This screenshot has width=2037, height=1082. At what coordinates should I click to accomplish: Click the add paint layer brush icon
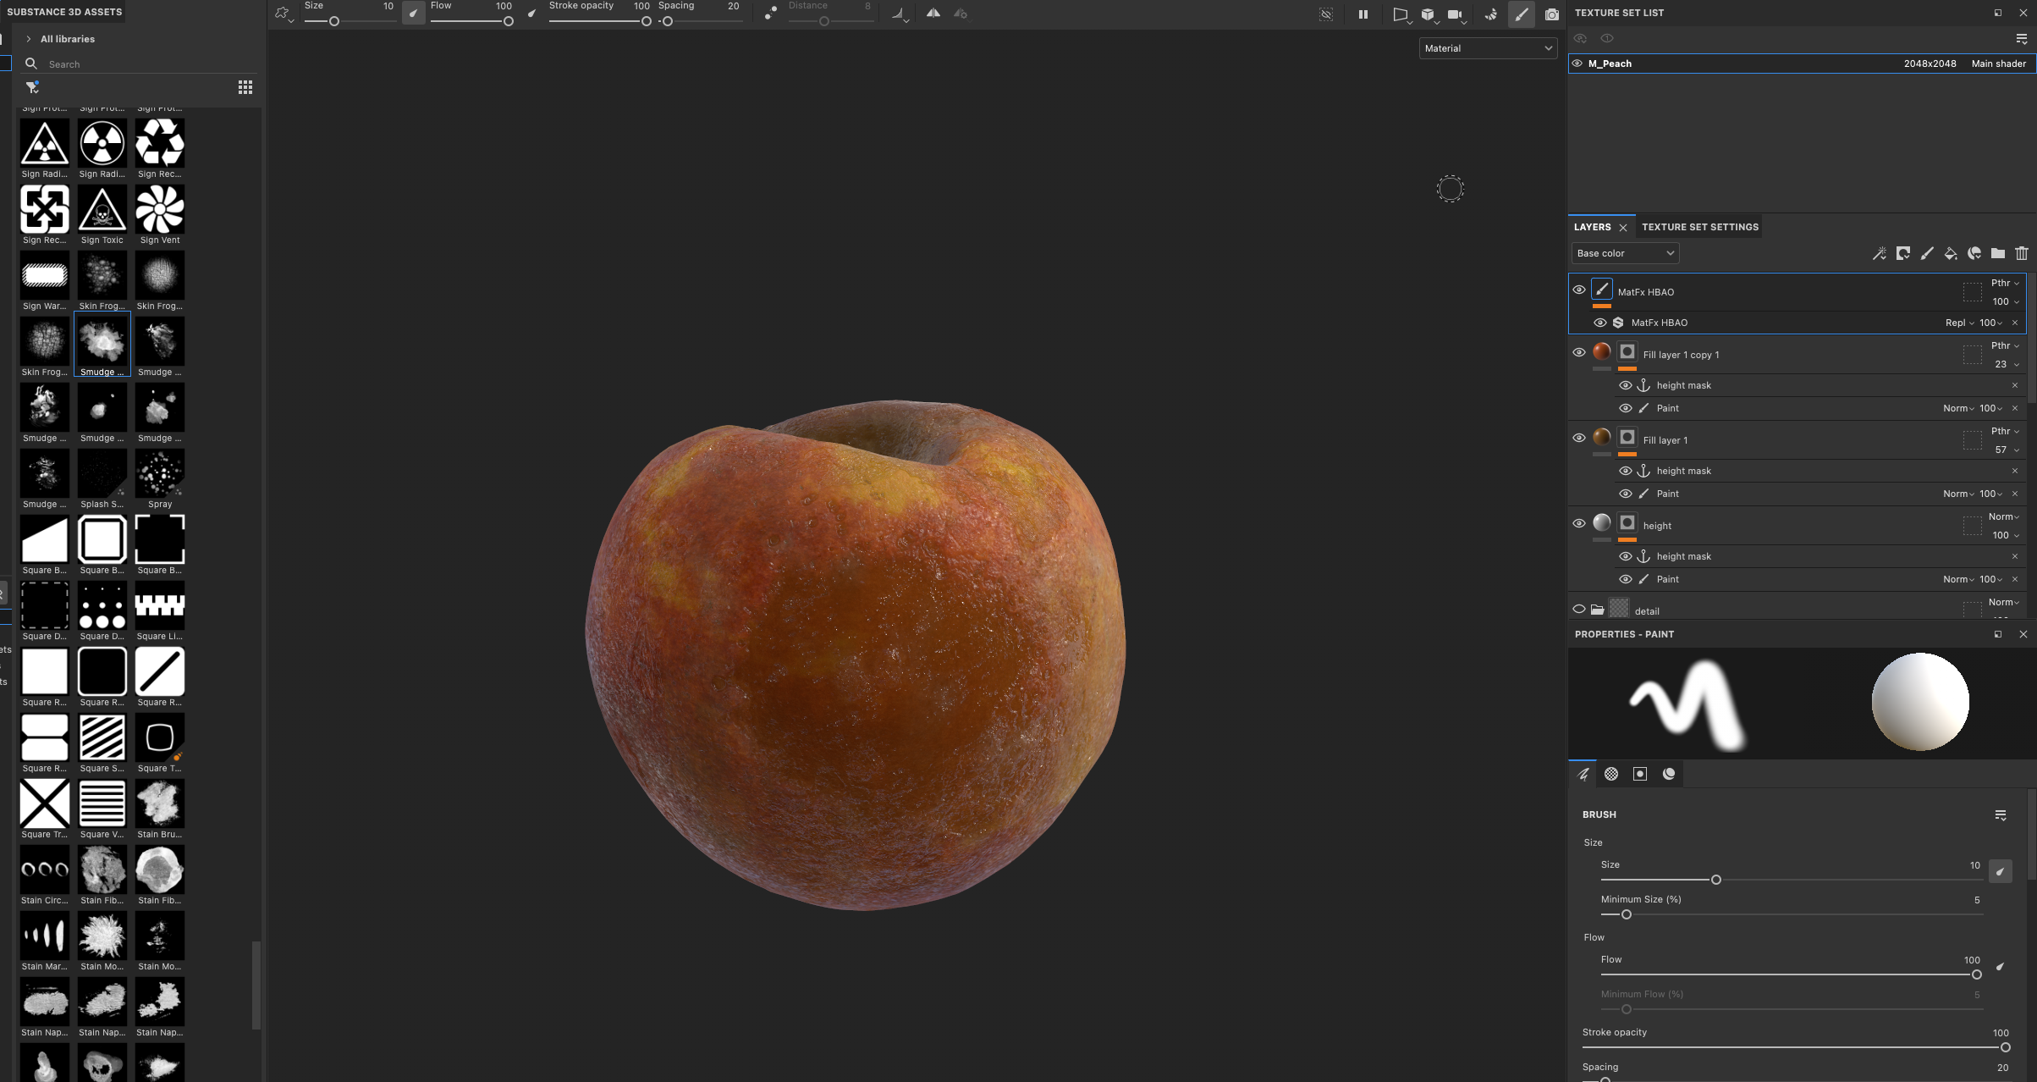point(1927,253)
